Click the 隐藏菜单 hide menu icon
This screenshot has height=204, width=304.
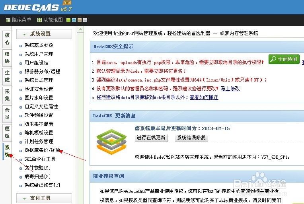click(x=8, y=20)
